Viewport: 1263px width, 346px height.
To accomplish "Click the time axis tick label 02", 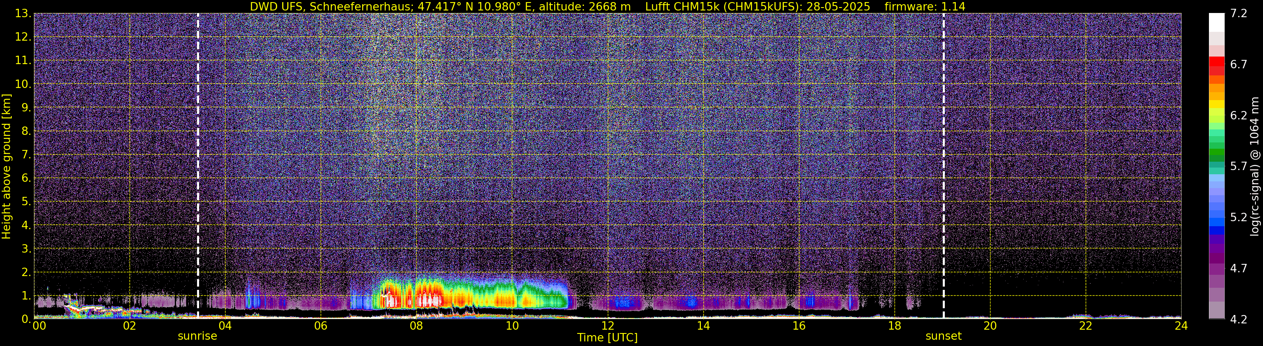I will click(x=130, y=326).
